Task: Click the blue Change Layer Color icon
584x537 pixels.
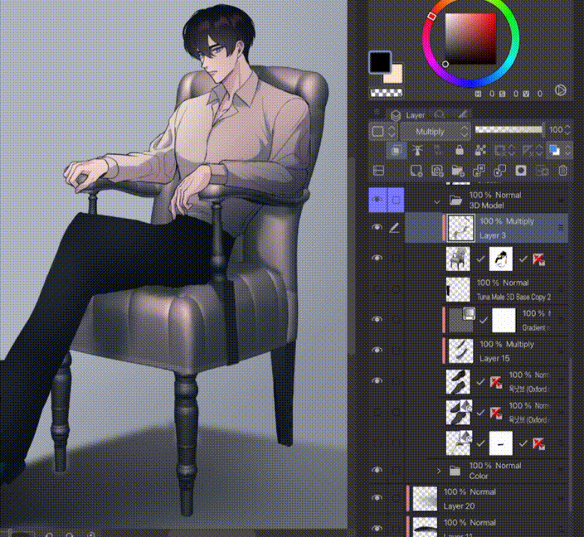Action: [555, 150]
